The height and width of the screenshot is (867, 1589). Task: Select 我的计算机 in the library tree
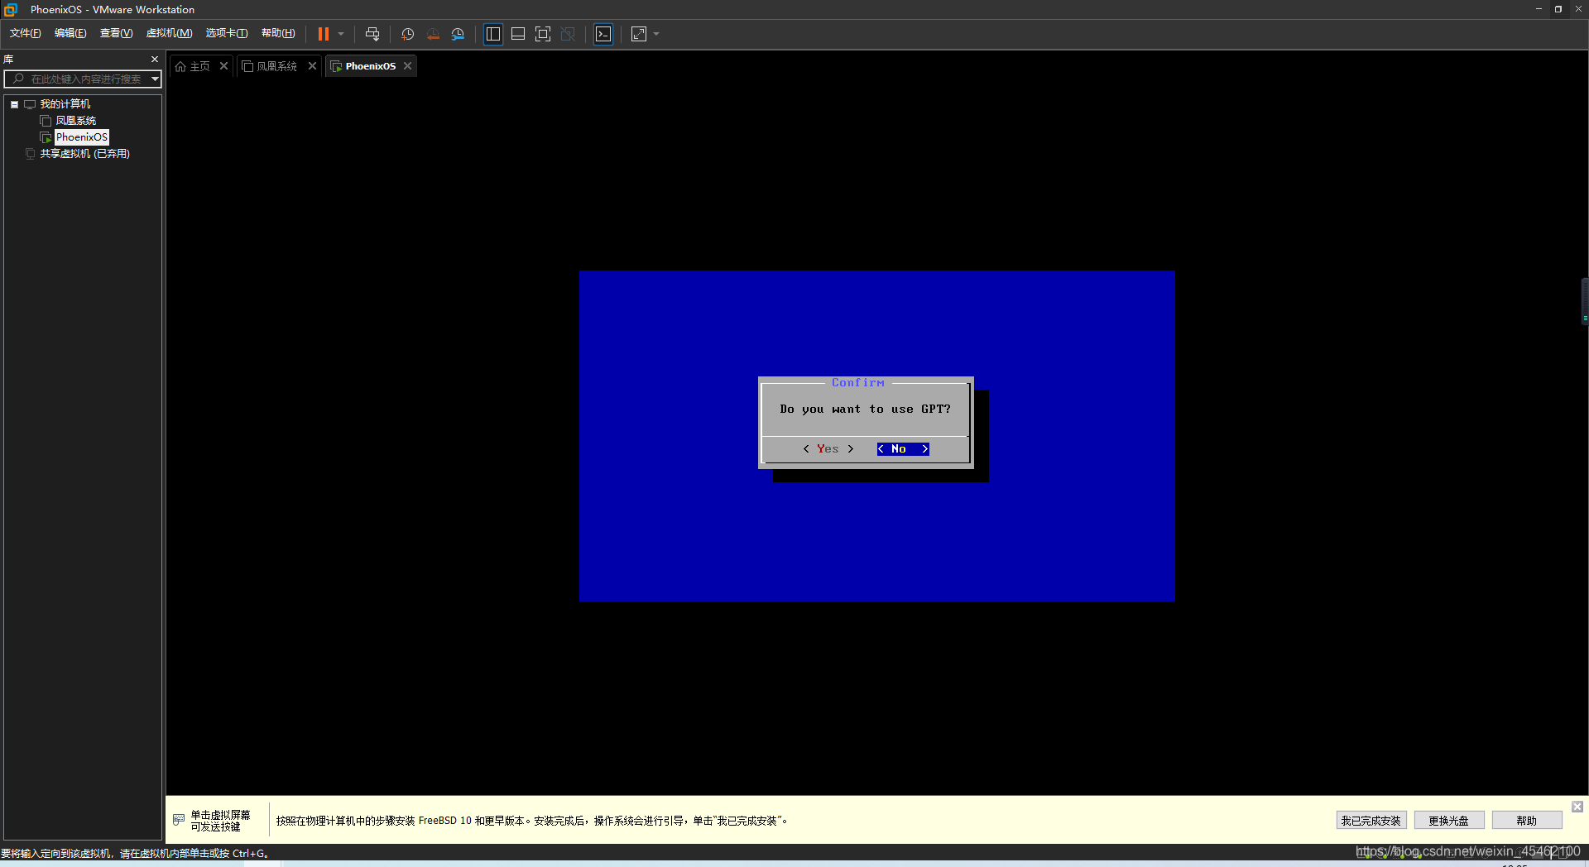pos(65,104)
